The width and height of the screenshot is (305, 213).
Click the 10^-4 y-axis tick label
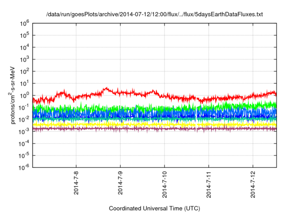click(x=24, y=144)
